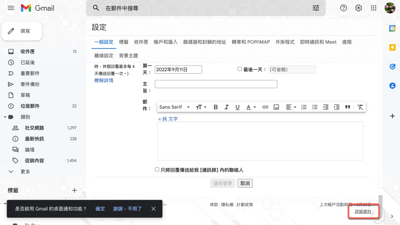Check 只將回覆傳送給我通訊錄內的聯絡人 checkbox
The width and height of the screenshot is (400, 225).
(157, 169)
